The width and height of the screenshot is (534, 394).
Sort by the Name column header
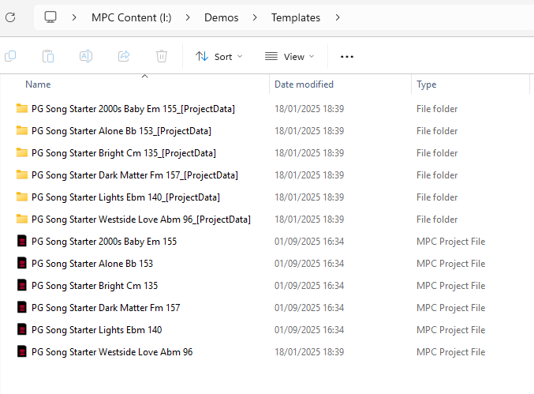(38, 84)
